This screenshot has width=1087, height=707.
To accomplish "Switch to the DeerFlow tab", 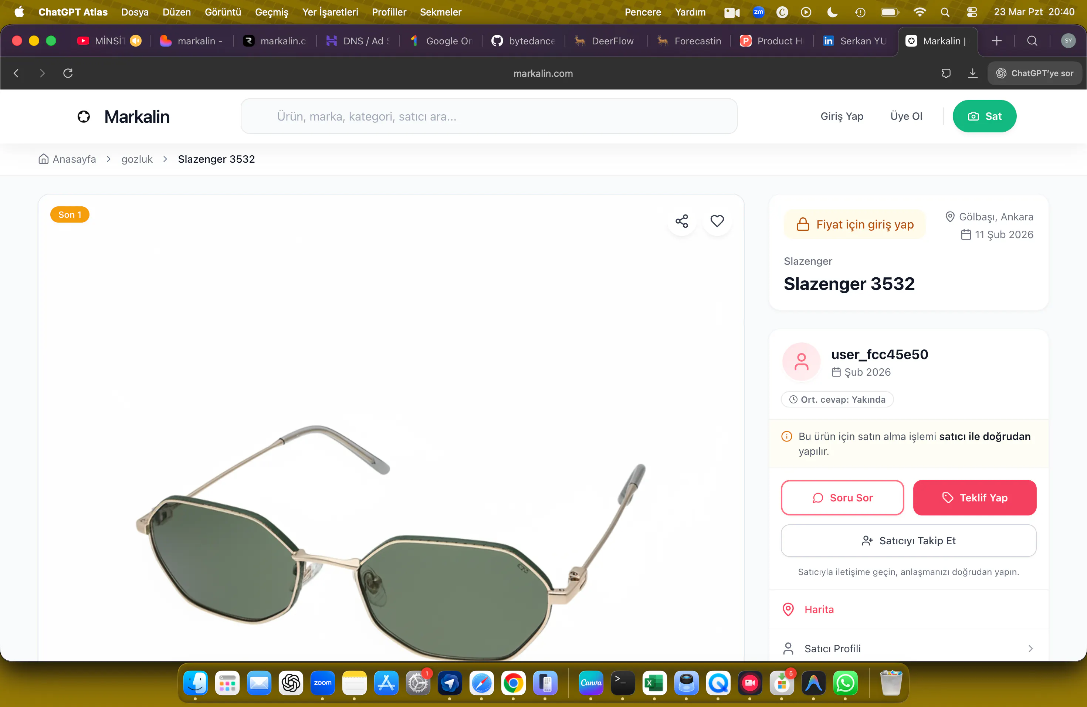I will pos(606,41).
